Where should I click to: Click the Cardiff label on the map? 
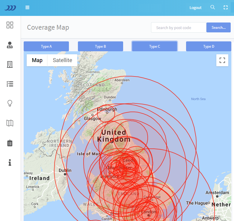point(107,219)
